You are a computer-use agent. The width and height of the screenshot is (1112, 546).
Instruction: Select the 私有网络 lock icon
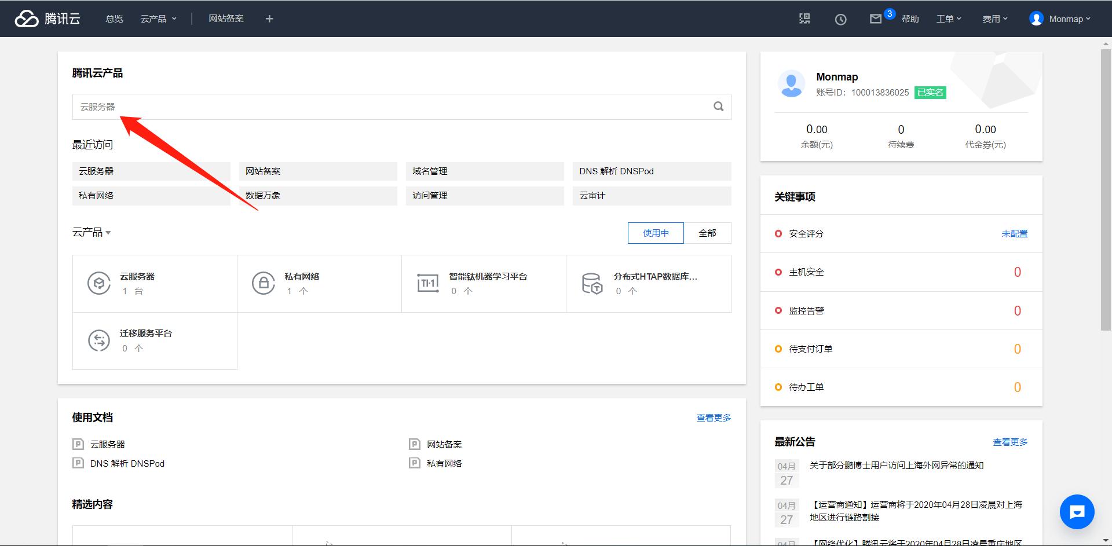(x=264, y=283)
